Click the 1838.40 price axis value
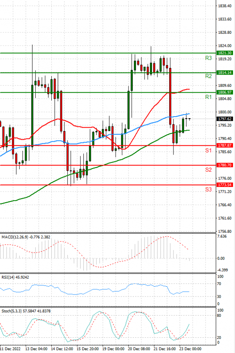Image resolution: width=235 pixels, height=353 pixels. point(225,6)
